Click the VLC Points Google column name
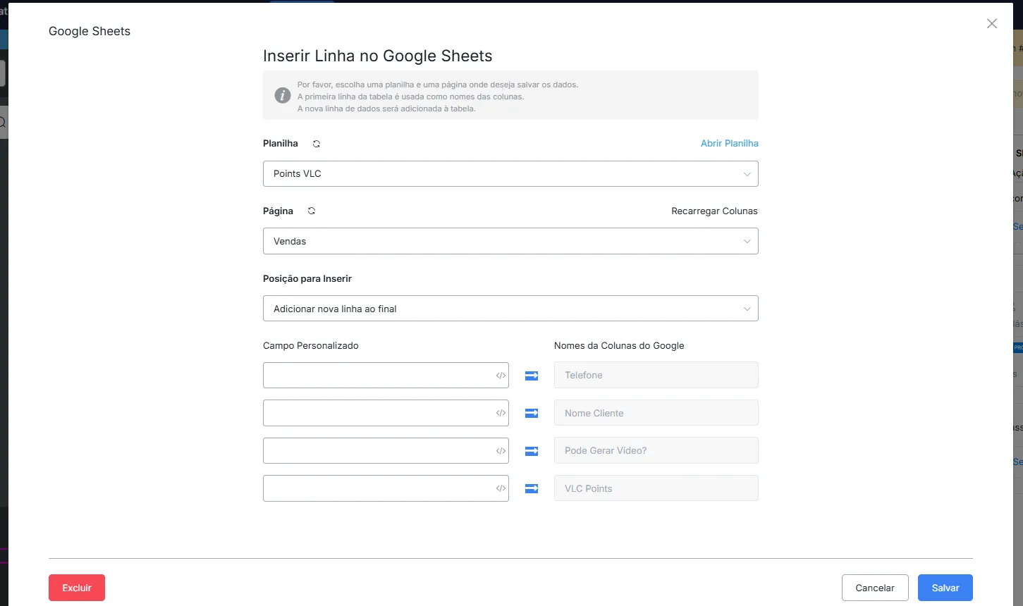1023x606 pixels. [x=656, y=488]
